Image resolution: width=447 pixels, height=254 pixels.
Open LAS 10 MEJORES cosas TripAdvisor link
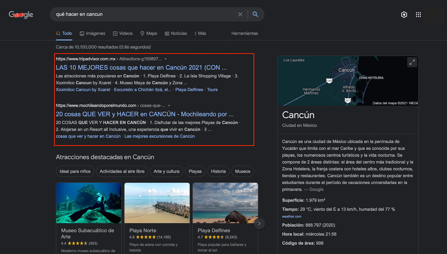pos(141,67)
